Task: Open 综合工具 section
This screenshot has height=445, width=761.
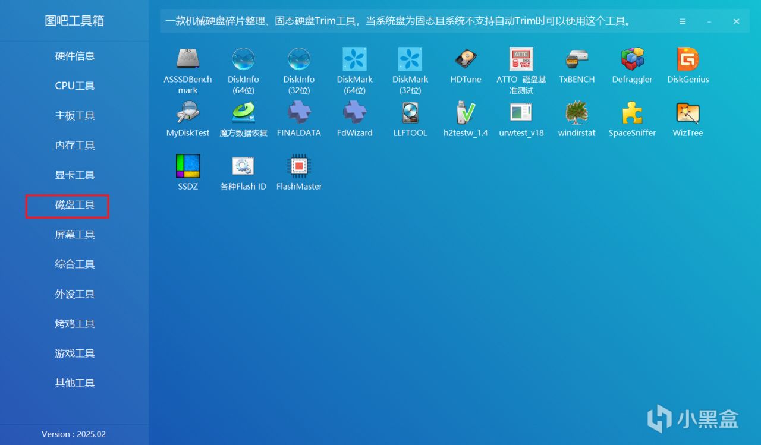Action: pos(75,264)
